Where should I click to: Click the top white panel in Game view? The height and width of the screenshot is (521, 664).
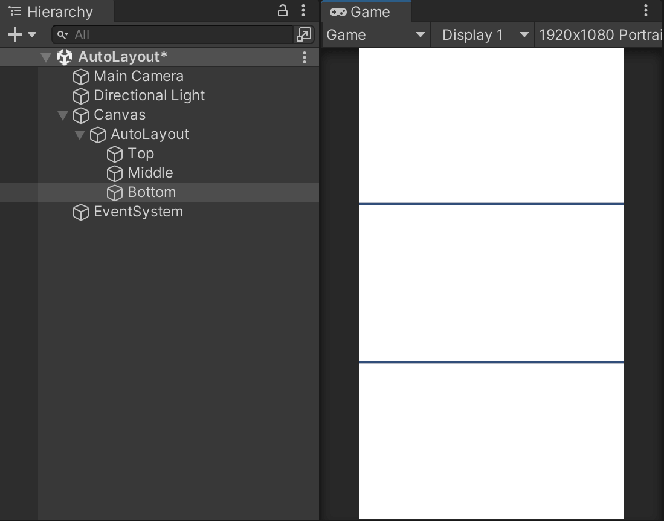[x=491, y=125]
